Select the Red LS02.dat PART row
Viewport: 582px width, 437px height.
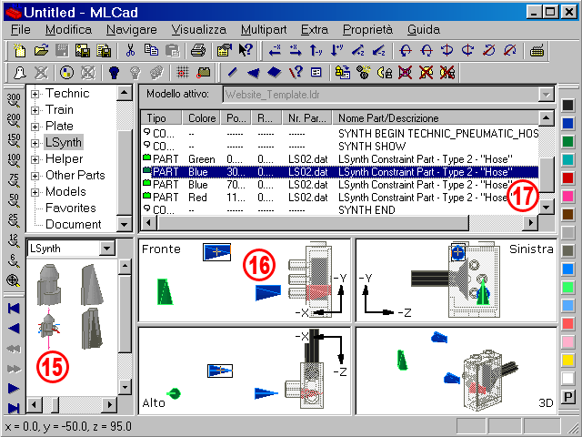tap(339, 198)
